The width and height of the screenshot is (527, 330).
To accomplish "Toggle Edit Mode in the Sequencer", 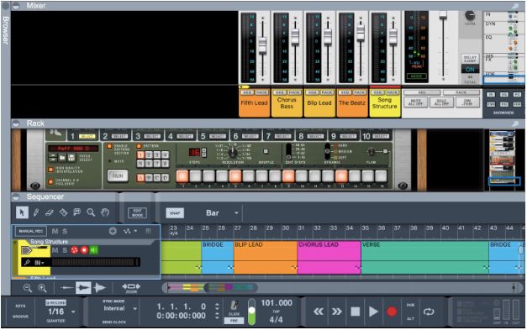I will coord(138,212).
